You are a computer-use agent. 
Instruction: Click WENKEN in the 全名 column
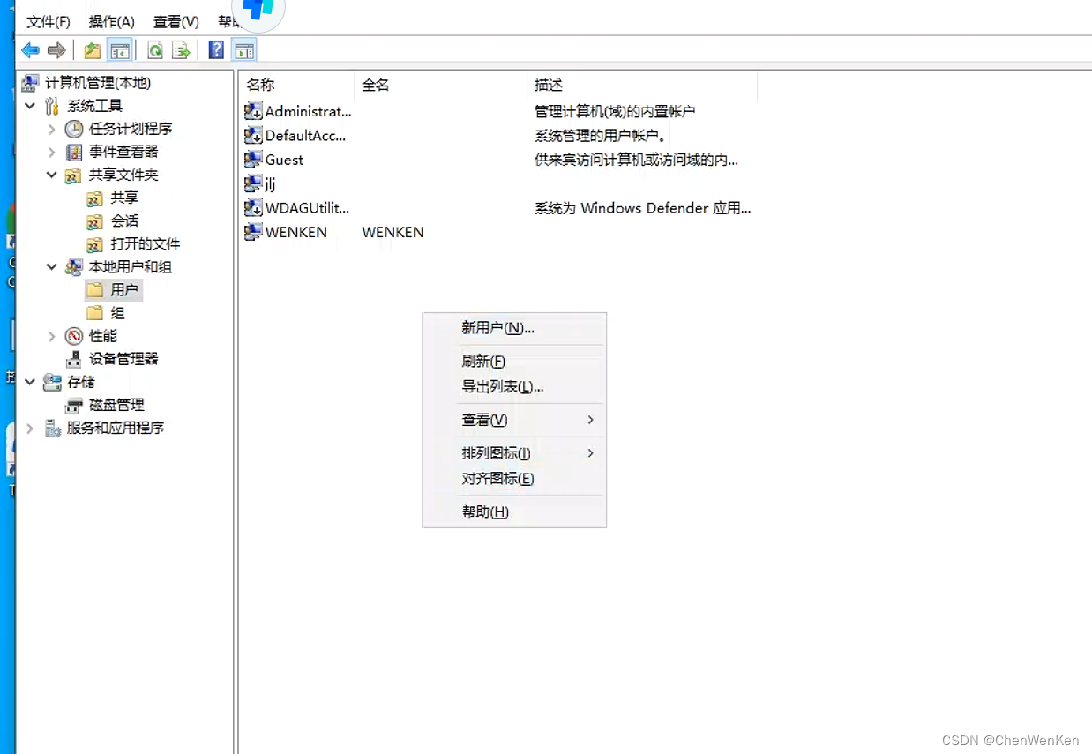click(393, 232)
